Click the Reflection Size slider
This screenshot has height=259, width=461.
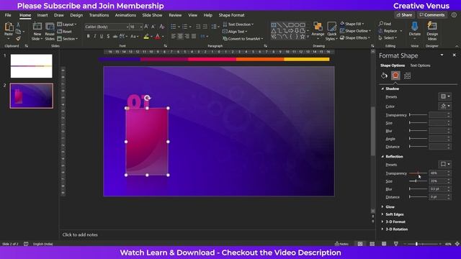tap(418, 181)
